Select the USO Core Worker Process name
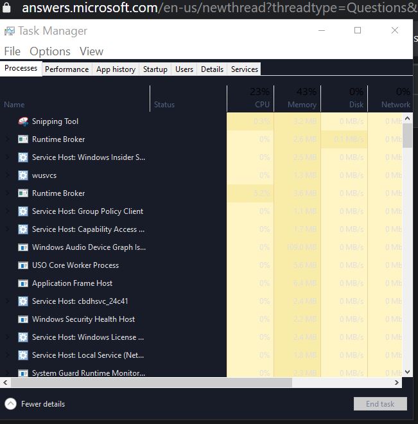Viewport: 418px width, 424px height. click(x=75, y=265)
